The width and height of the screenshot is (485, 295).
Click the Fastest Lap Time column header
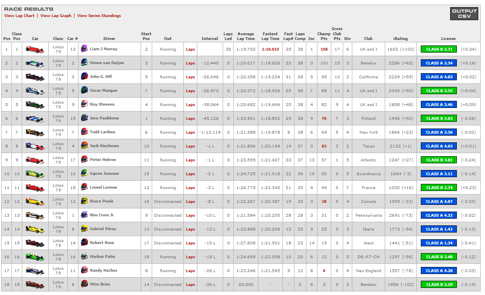tap(271, 36)
